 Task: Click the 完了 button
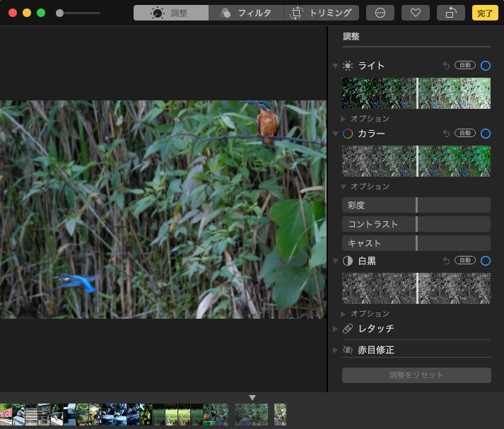pos(485,13)
